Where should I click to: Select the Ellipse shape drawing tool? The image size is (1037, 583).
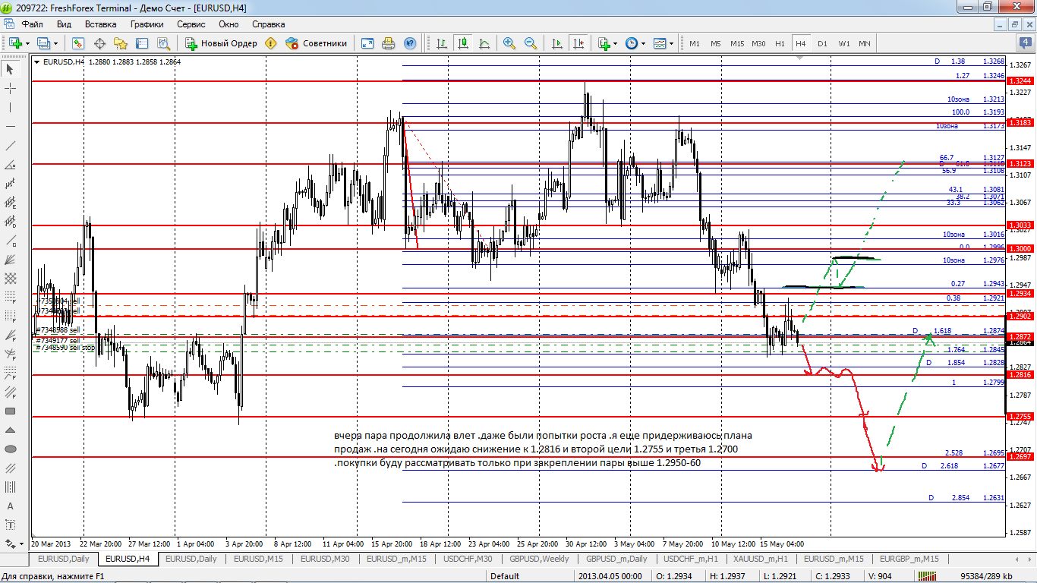coord(11,449)
